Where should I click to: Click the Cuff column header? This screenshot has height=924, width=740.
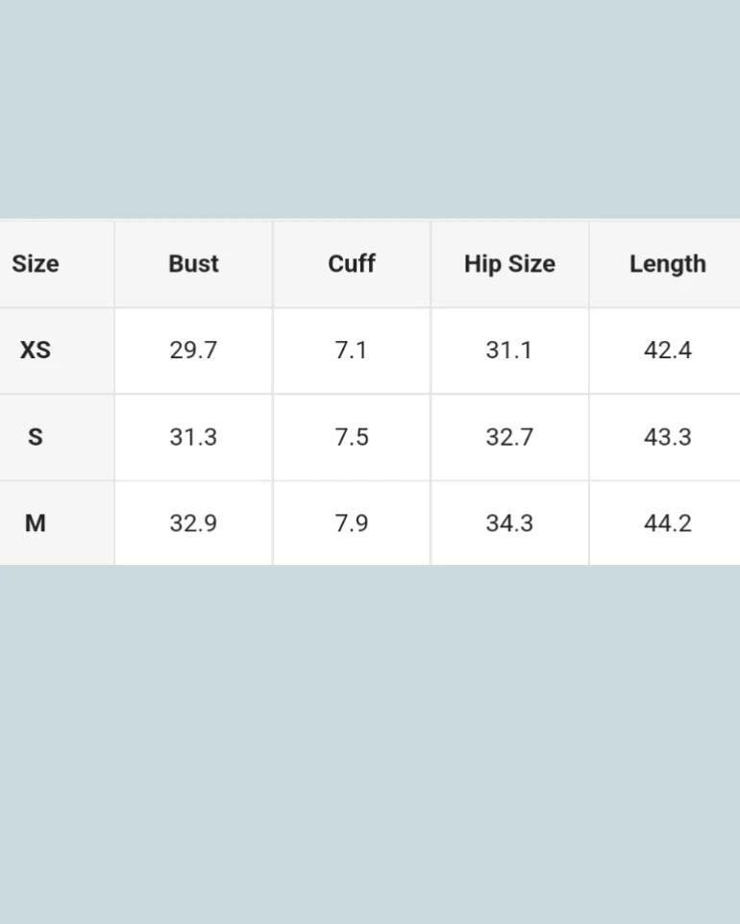click(x=352, y=264)
